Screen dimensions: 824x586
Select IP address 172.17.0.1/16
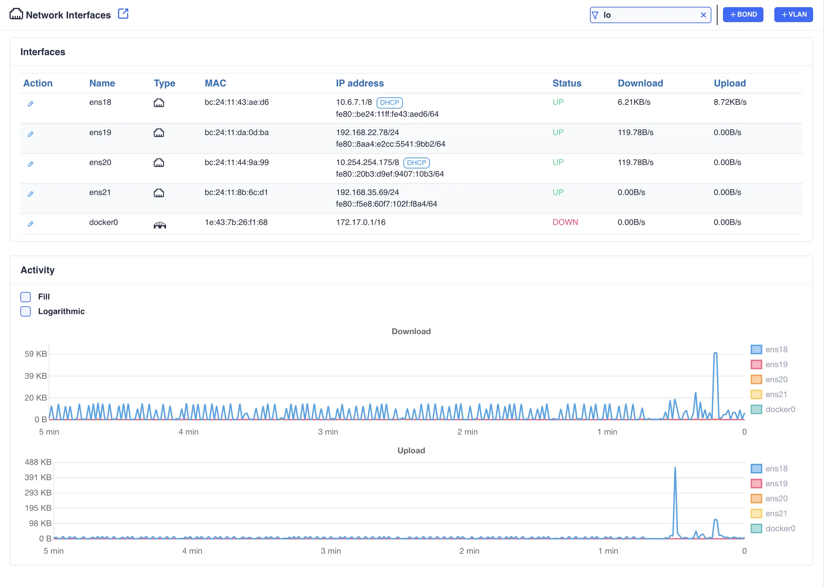(361, 222)
